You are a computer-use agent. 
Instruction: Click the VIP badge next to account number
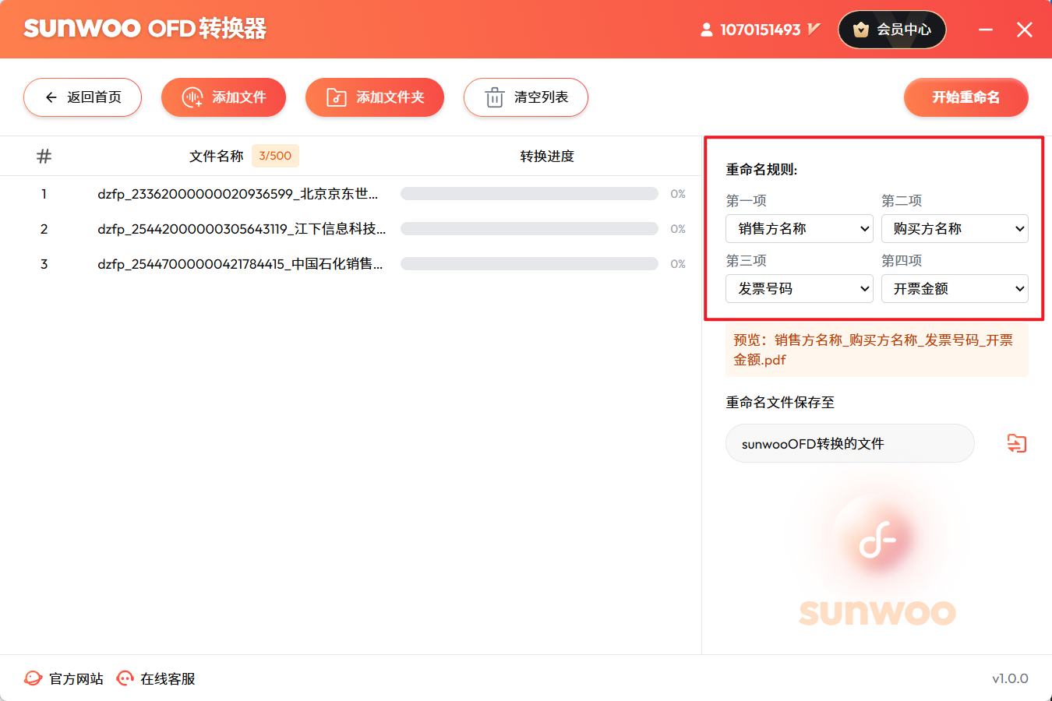pyautogui.click(x=814, y=30)
